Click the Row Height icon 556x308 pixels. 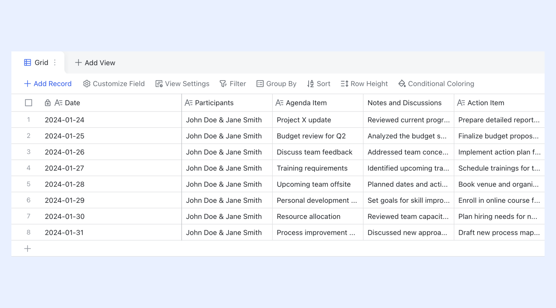(x=344, y=84)
